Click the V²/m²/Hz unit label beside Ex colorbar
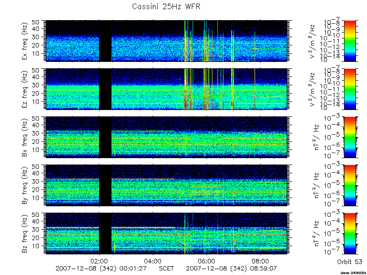367x275 pixels. click(x=313, y=41)
